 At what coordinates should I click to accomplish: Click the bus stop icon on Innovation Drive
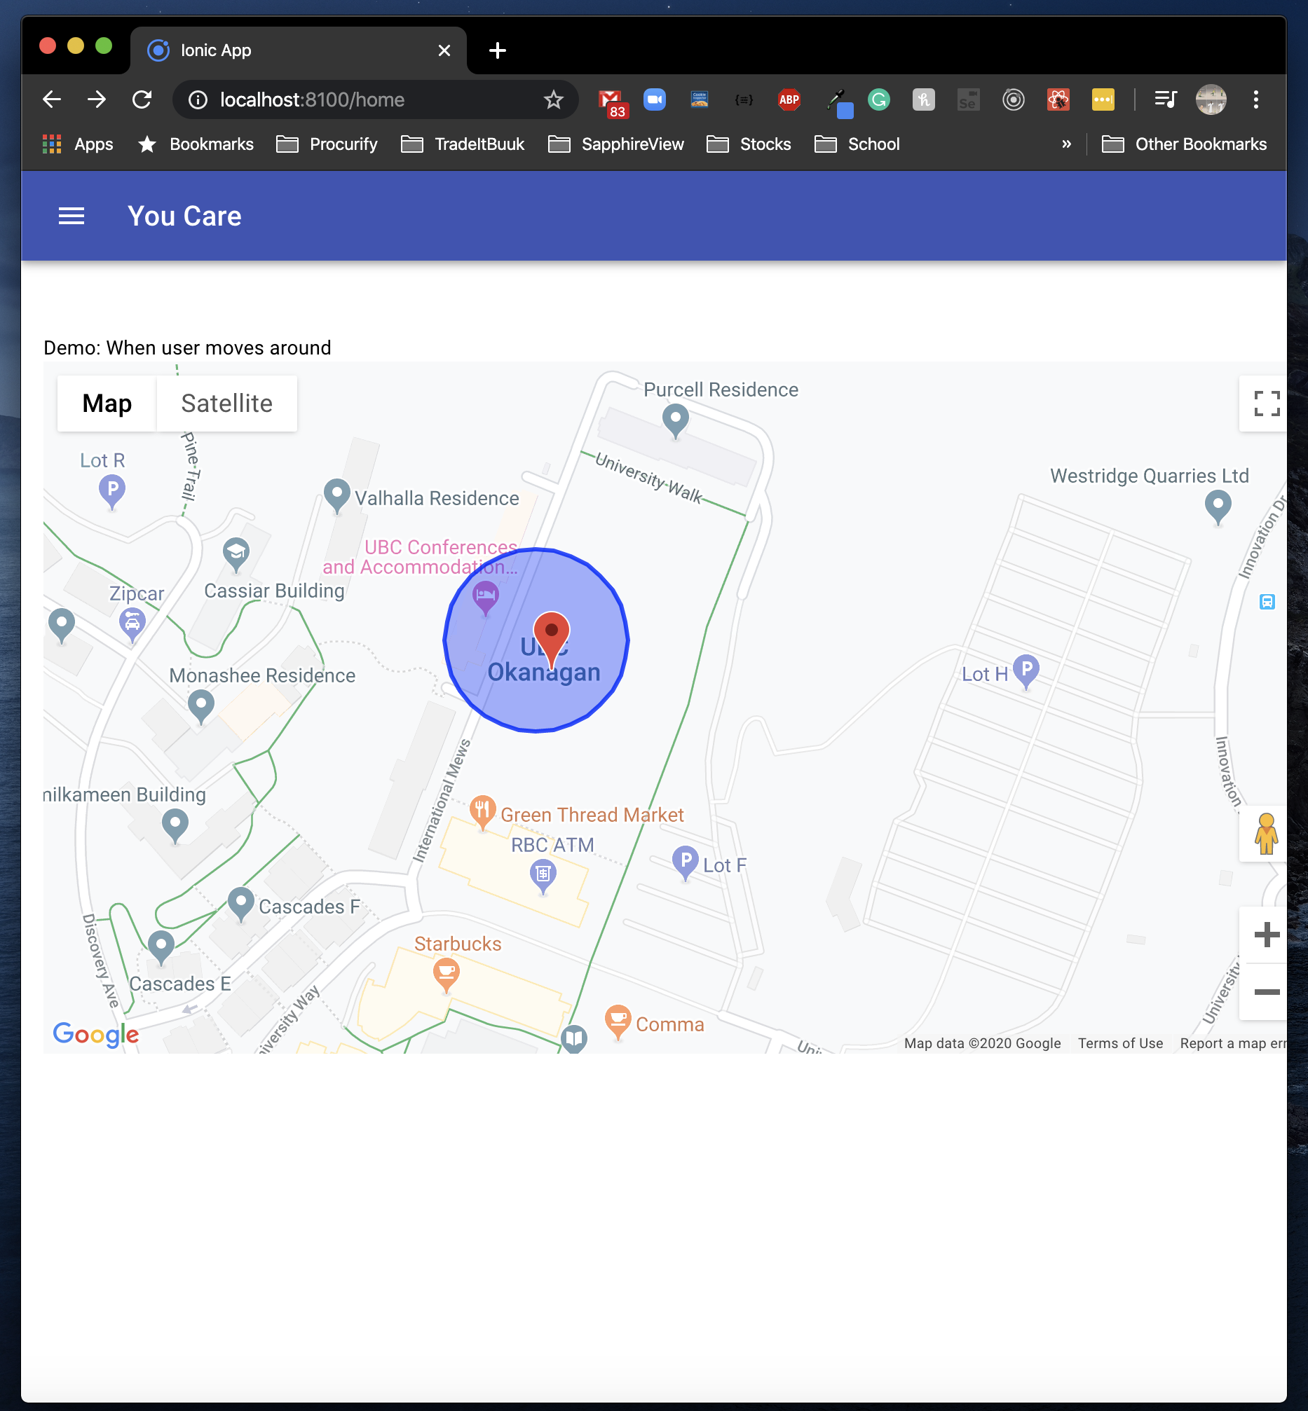click(x=1267, y=602)
